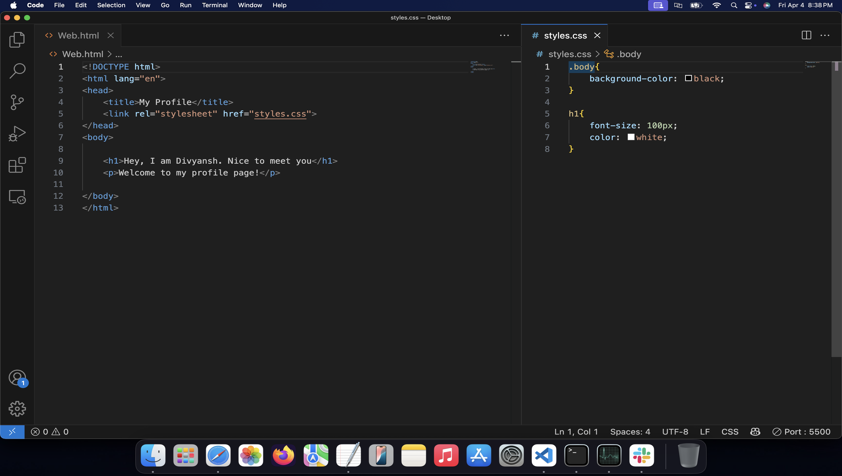Viewport: 842px width, 476px height.
Task: Split the styles.css editor right
Action: point(806,35)
